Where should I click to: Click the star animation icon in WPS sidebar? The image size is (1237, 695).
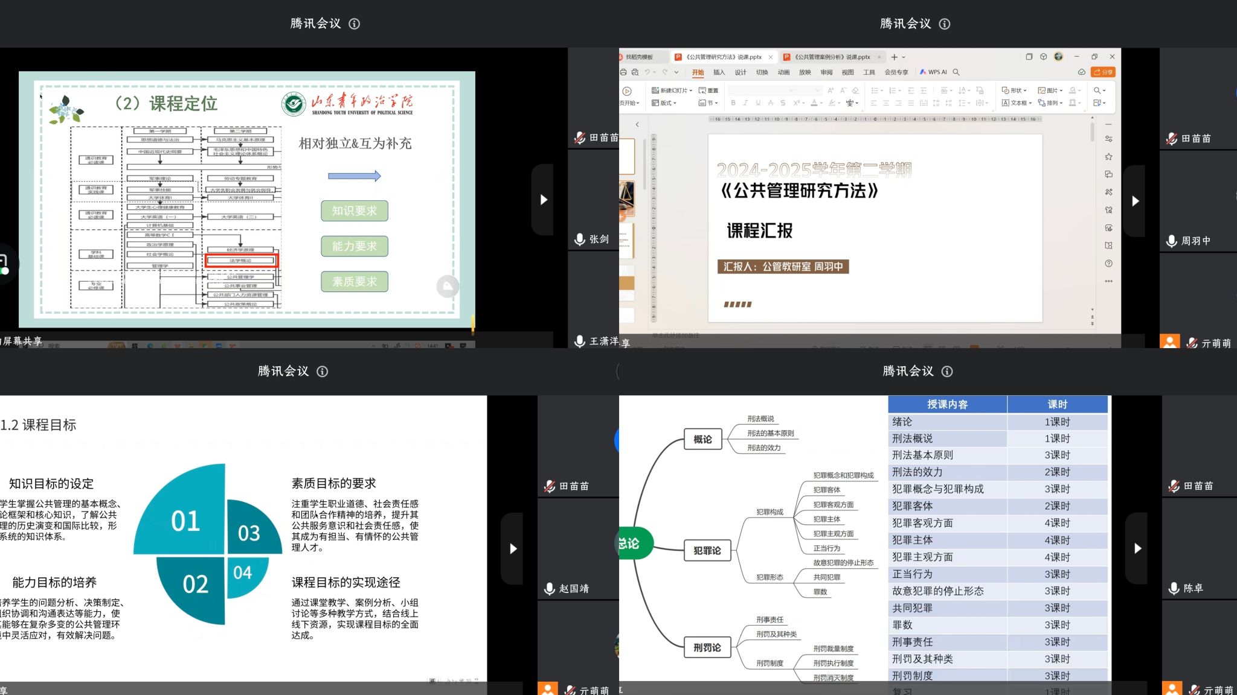pos(1108,157)
